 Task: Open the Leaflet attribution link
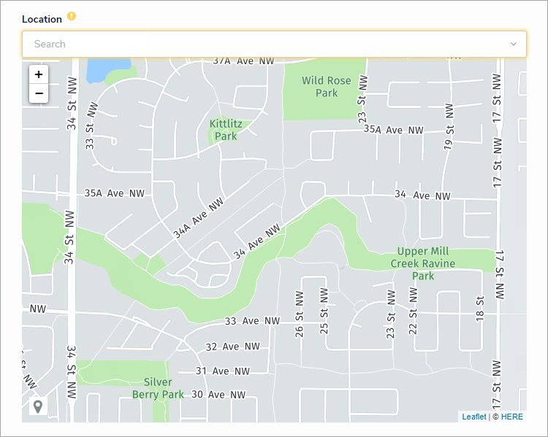tap(474, 417)
